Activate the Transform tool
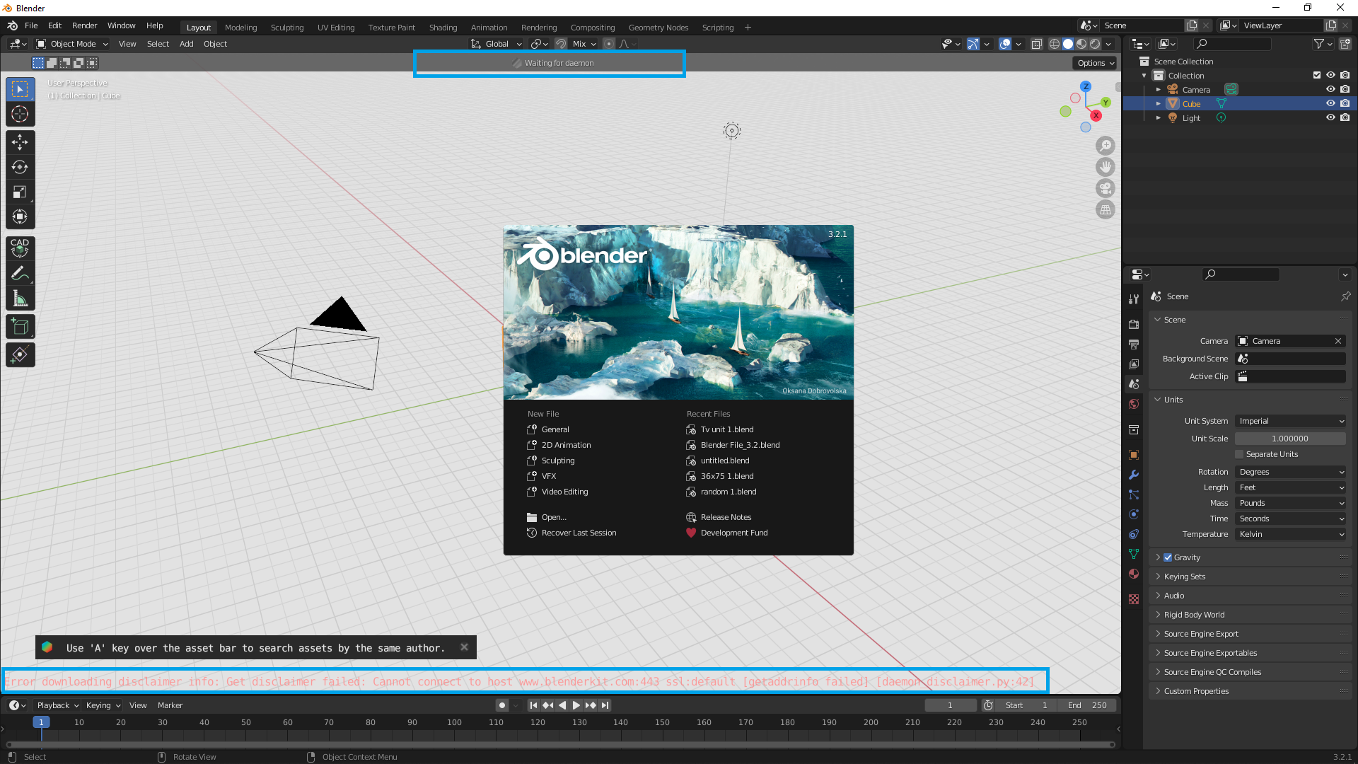Viewport: 1358px width, 764px height. (20, 216)
